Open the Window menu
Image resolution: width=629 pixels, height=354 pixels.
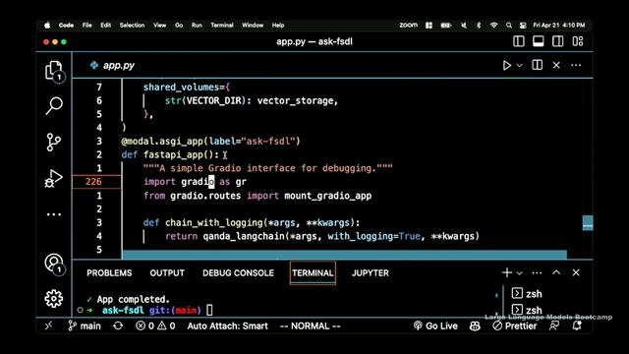click(253, 26)
